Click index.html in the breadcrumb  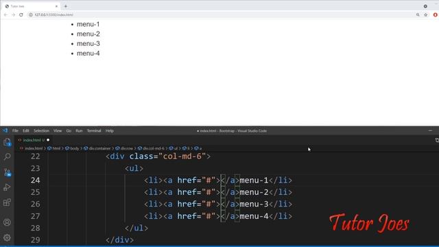coord(34,148)
